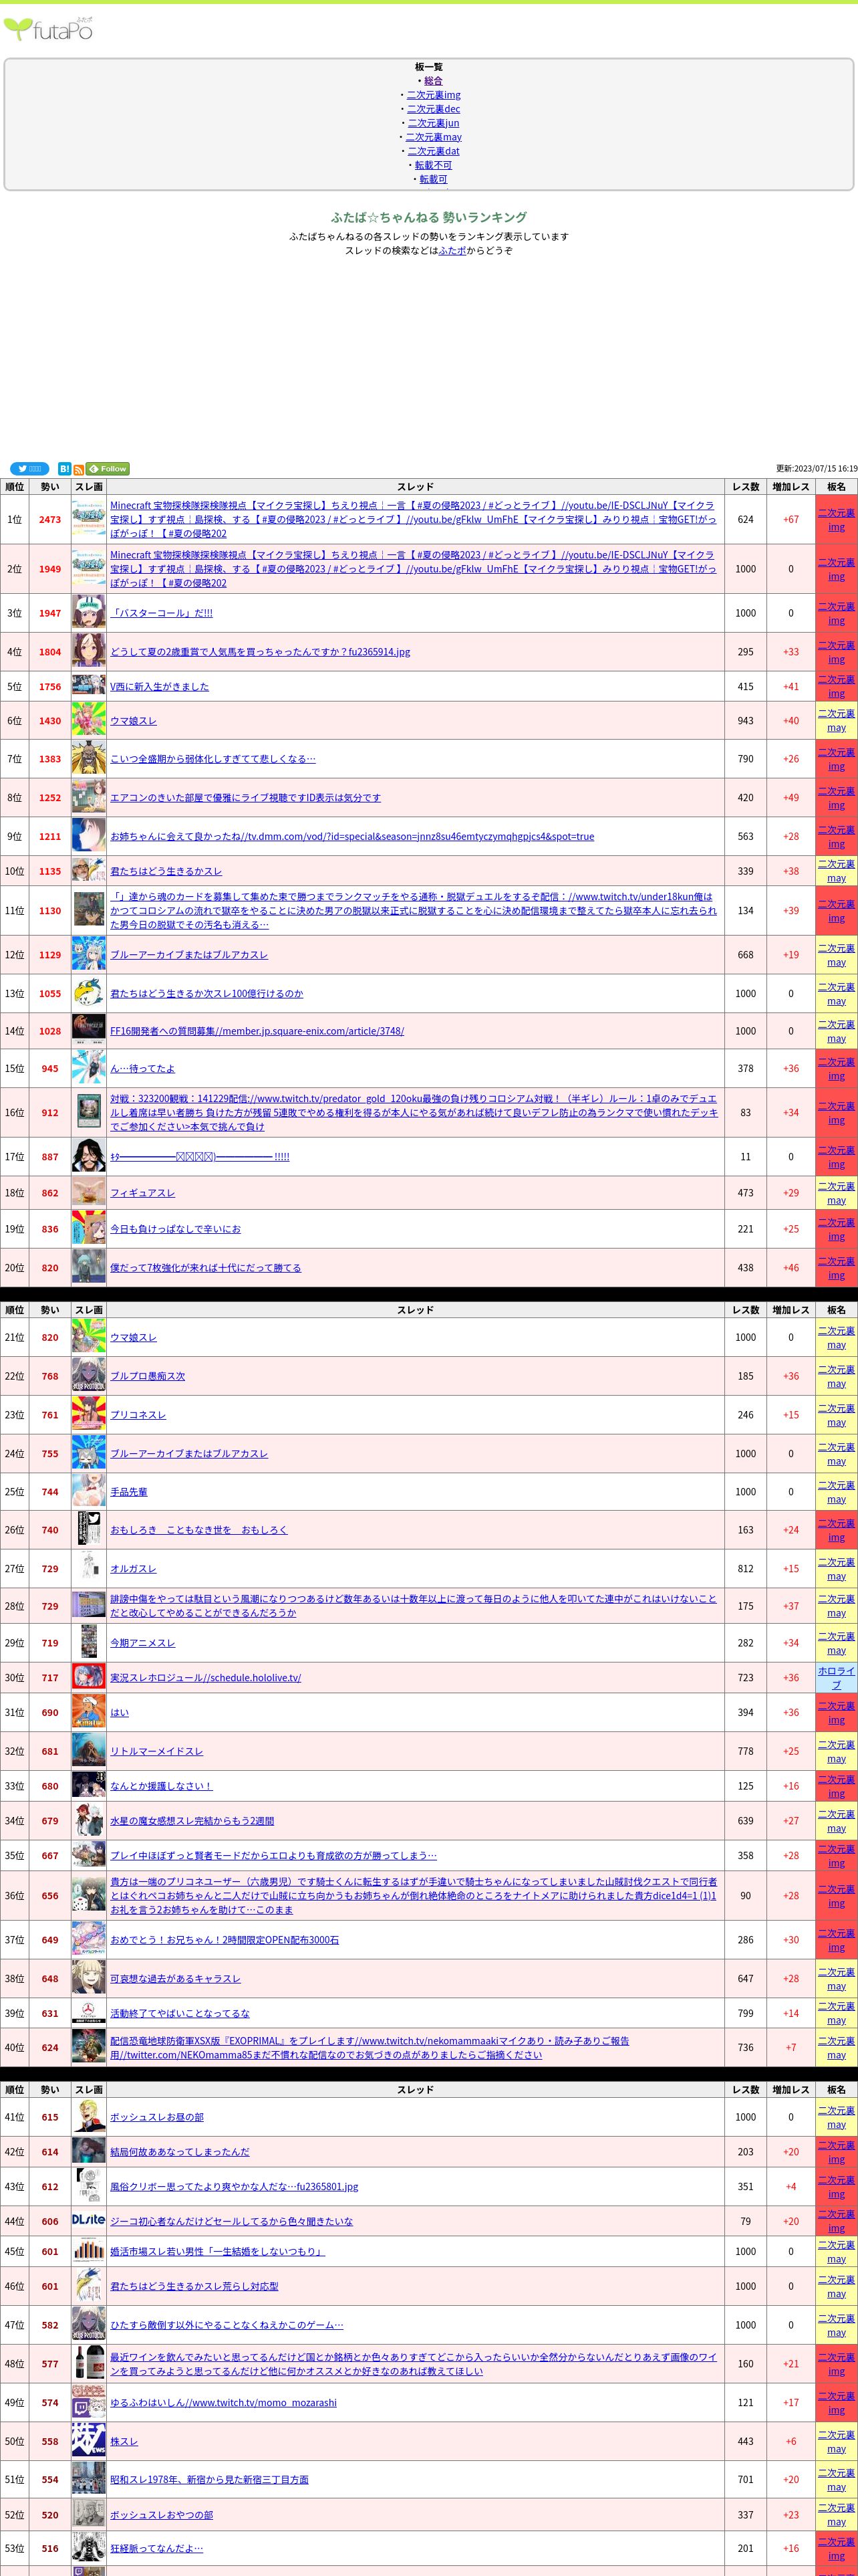
Task: Open thread こいつ全盛期から弱体化しすぎてて悲しくなる
Action: tap(212, 759)
